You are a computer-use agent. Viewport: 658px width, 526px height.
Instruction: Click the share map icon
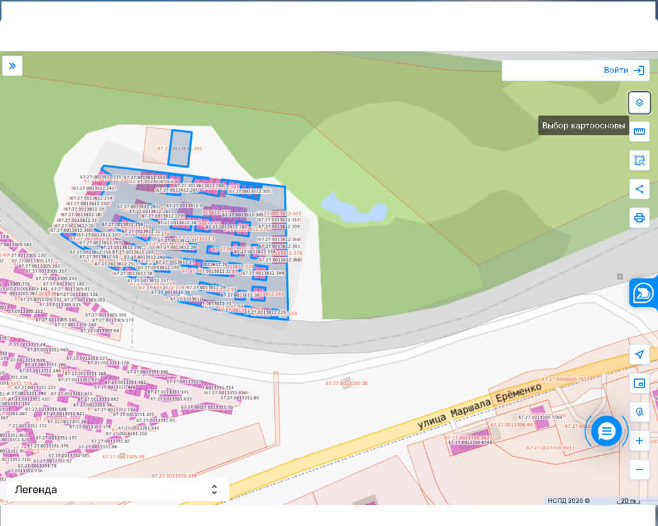click(x=639, y=189)
